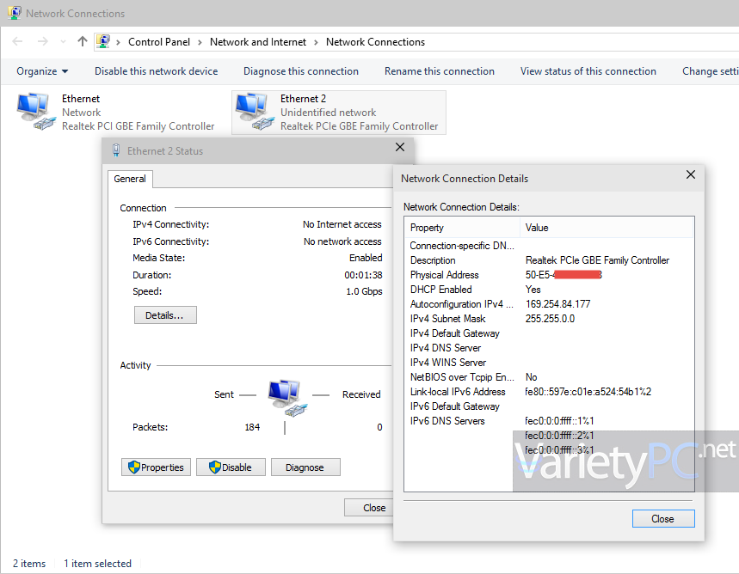This screenshot has width=739, height=574.
Task: Select the Physical Address row
Action: click(549, 275)
